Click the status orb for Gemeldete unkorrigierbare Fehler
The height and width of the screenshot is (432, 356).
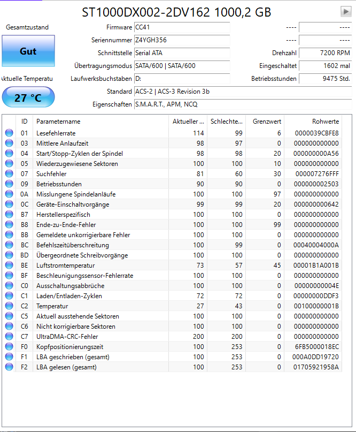tap(9, 234)
